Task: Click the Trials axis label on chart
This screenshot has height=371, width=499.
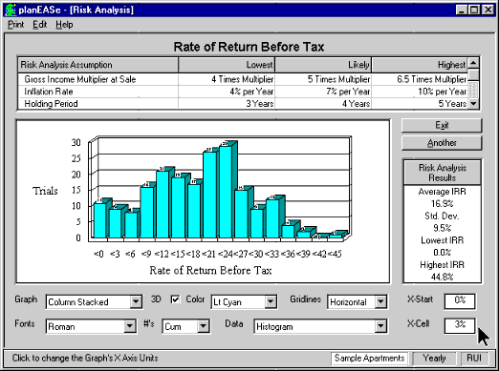Action: [x=45, y=191]
